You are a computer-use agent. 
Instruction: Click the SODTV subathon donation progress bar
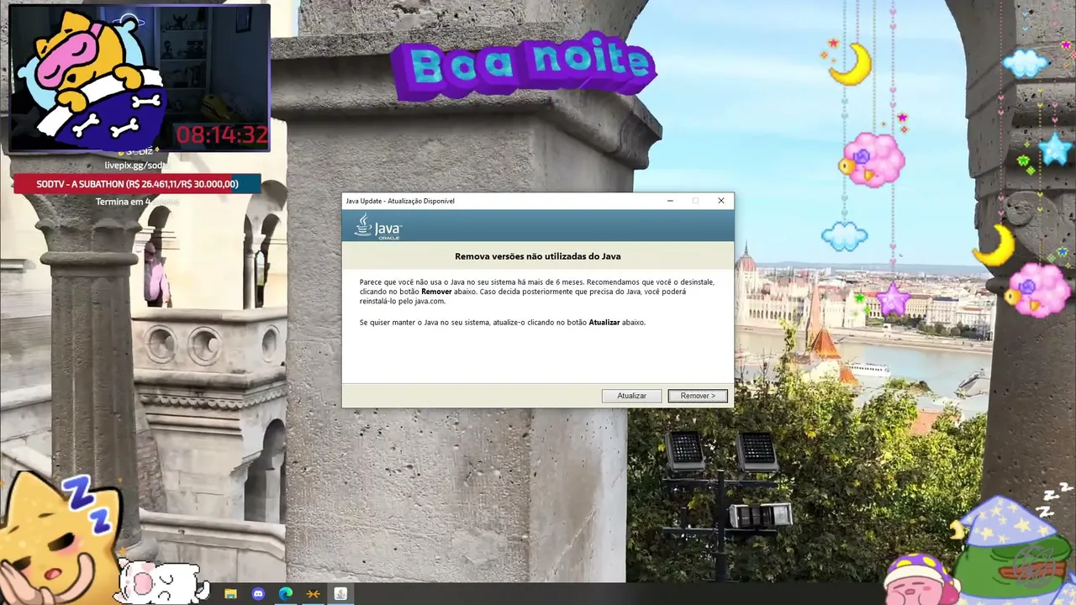tap(137, 184)
